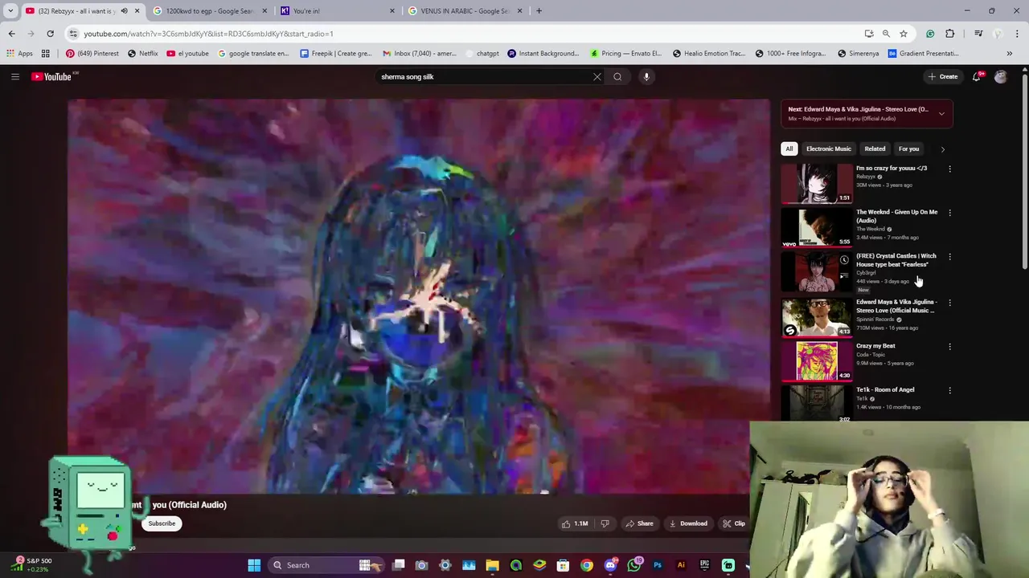Select the All filter chip
Viewport: 1029px width, 578px height.
pos(789,149)
